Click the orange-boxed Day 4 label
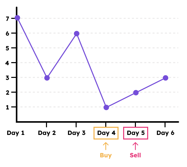 click(106, 133)
